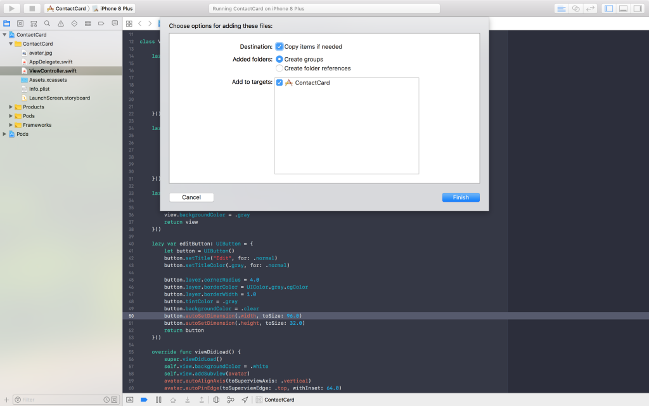Uncheck the ContactCard target checkbox

(x=279, y=82)
